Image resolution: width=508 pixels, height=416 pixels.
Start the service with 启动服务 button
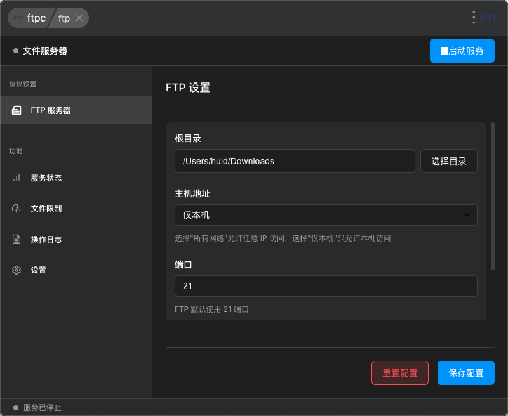(462, 51)
